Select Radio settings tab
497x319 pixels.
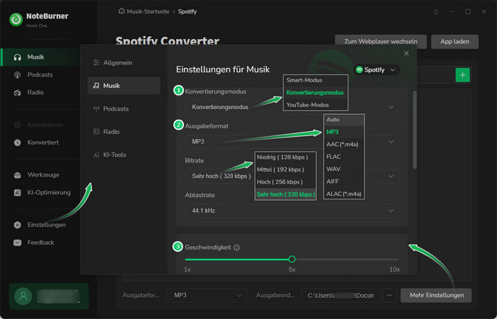point(124,132)
